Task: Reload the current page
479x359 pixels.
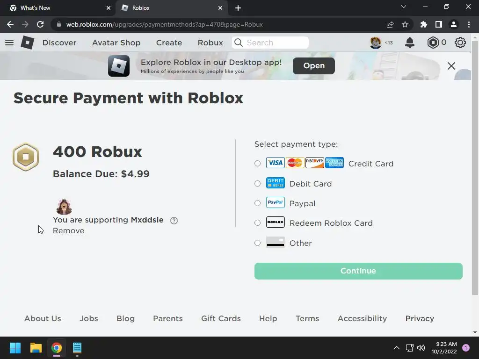Action: 40,24
